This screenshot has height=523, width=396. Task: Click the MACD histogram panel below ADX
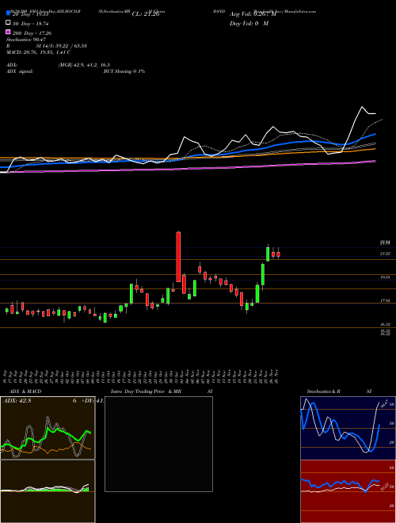(x=48, y=491)
